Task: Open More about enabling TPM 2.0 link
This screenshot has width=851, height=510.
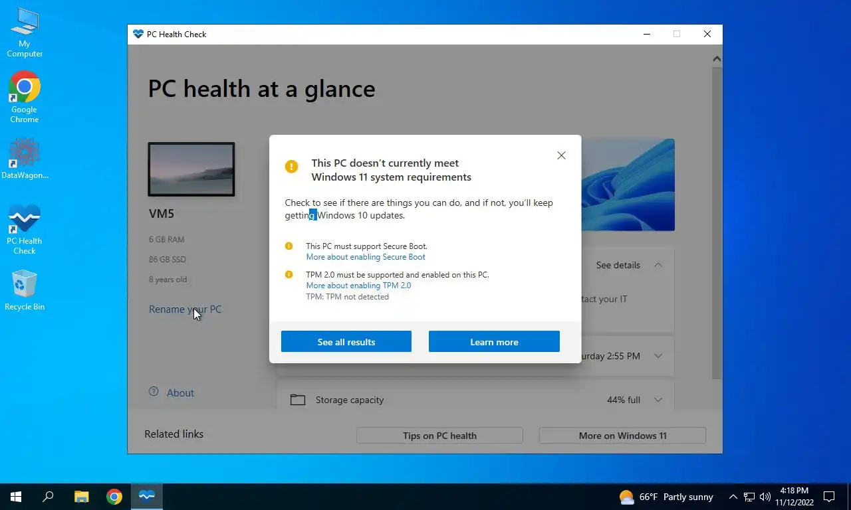Action: pyautogui.click(x=358, y=286)
